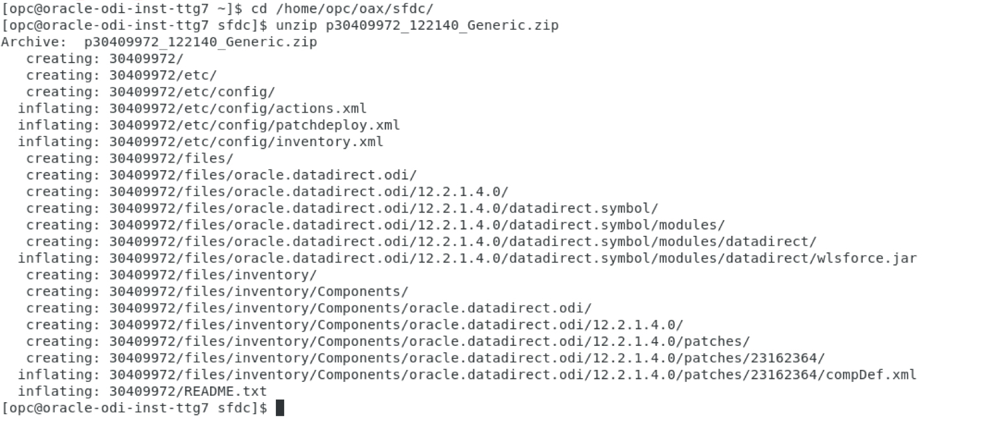This screenshot has width=981, height=435.
Task: Click the last prompt '[opc@oracle-odi-inst-ttg7 sfdc]$'
Action: pyautogui.click(x=135, y=408)
